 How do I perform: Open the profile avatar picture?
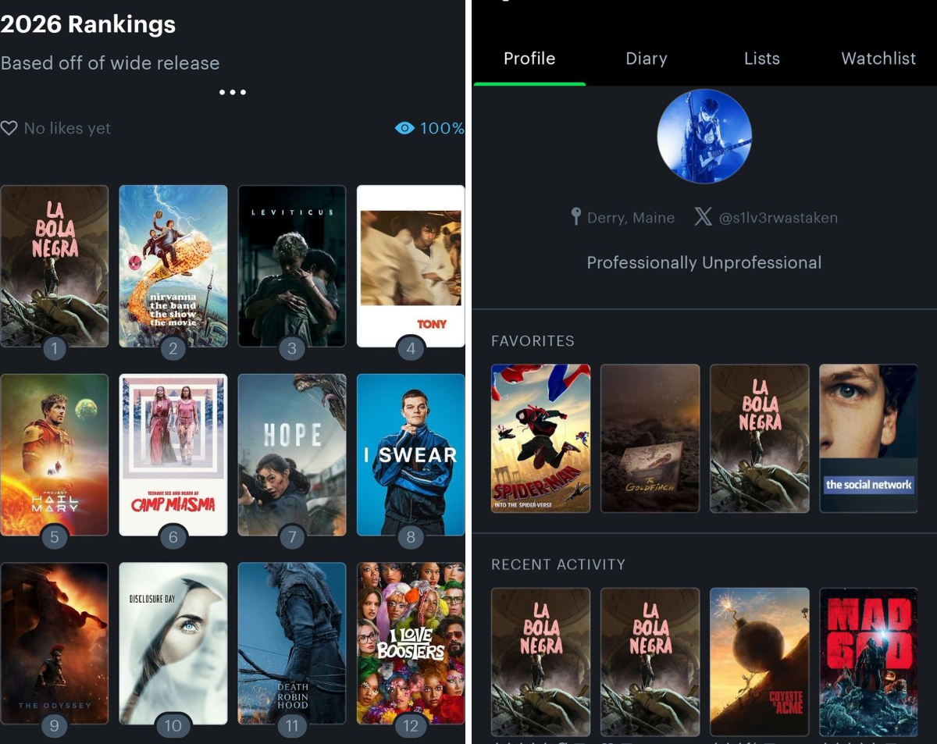coord(704,136)
